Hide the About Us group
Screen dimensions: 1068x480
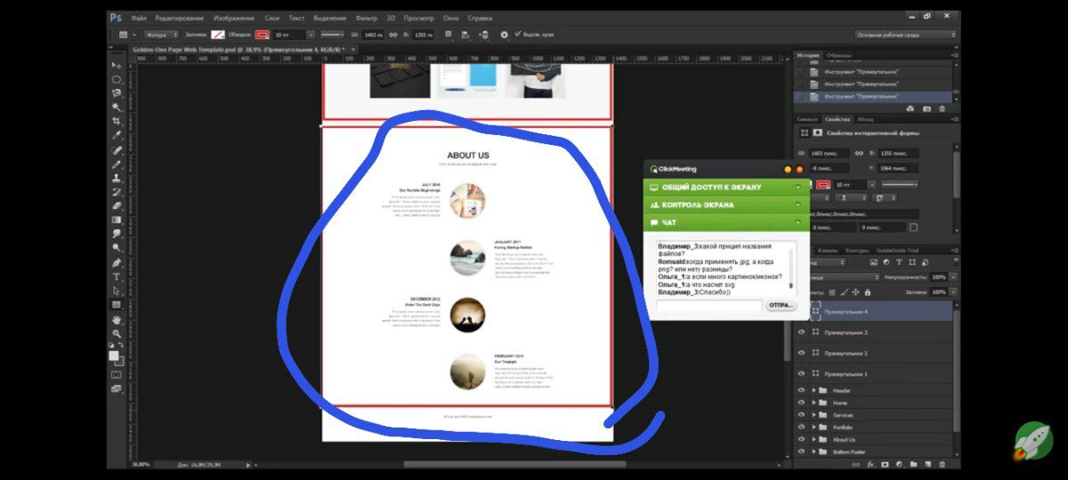802,439
